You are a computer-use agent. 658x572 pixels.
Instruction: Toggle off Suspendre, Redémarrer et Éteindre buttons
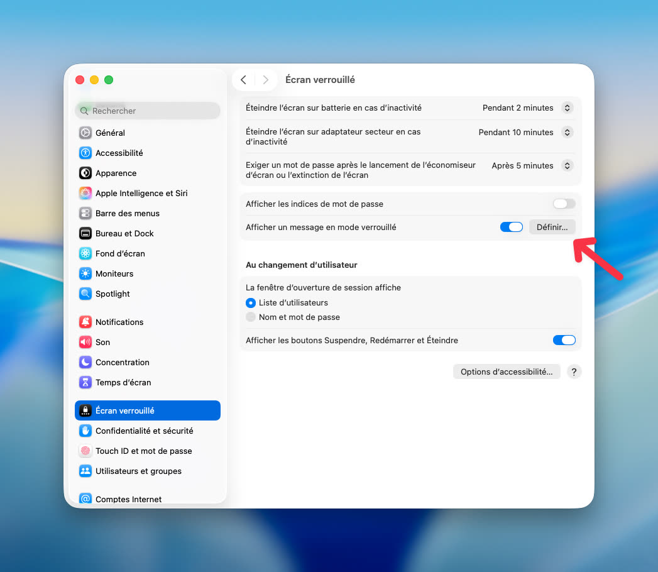(564, 340)
